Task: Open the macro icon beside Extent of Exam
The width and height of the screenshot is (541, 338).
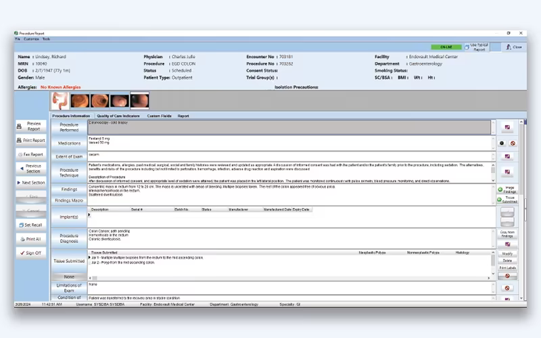Action: click(507, 157)
